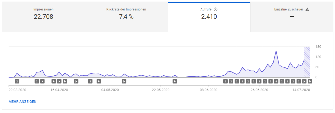
Task: Click the highest peak of the views line chart
Action: tap(276, 51)
